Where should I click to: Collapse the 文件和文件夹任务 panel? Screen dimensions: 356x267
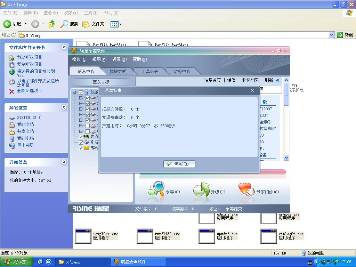coord(64,47)
